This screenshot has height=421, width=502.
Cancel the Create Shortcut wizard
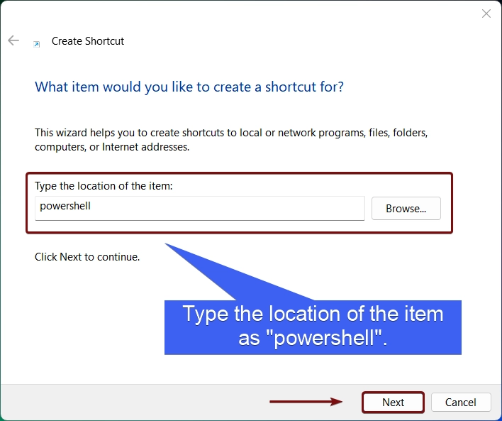tap(461, 402)
